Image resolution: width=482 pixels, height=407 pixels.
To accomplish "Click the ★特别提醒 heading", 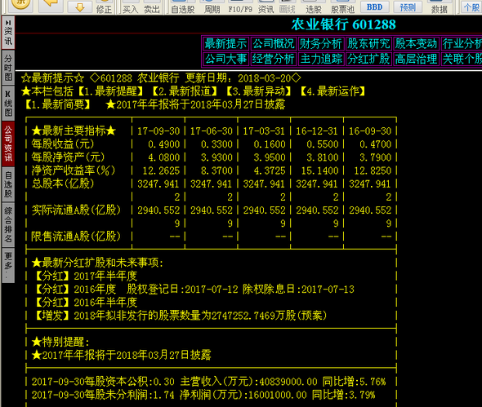I will [x=60, y=342].
